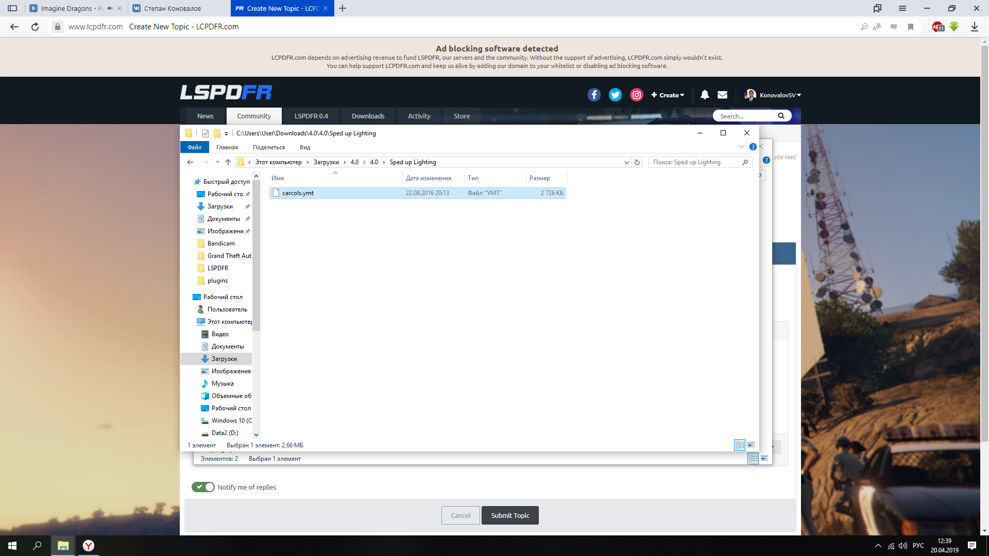Open Yandex Browser from the taskbar

click(x=89, y=546)
